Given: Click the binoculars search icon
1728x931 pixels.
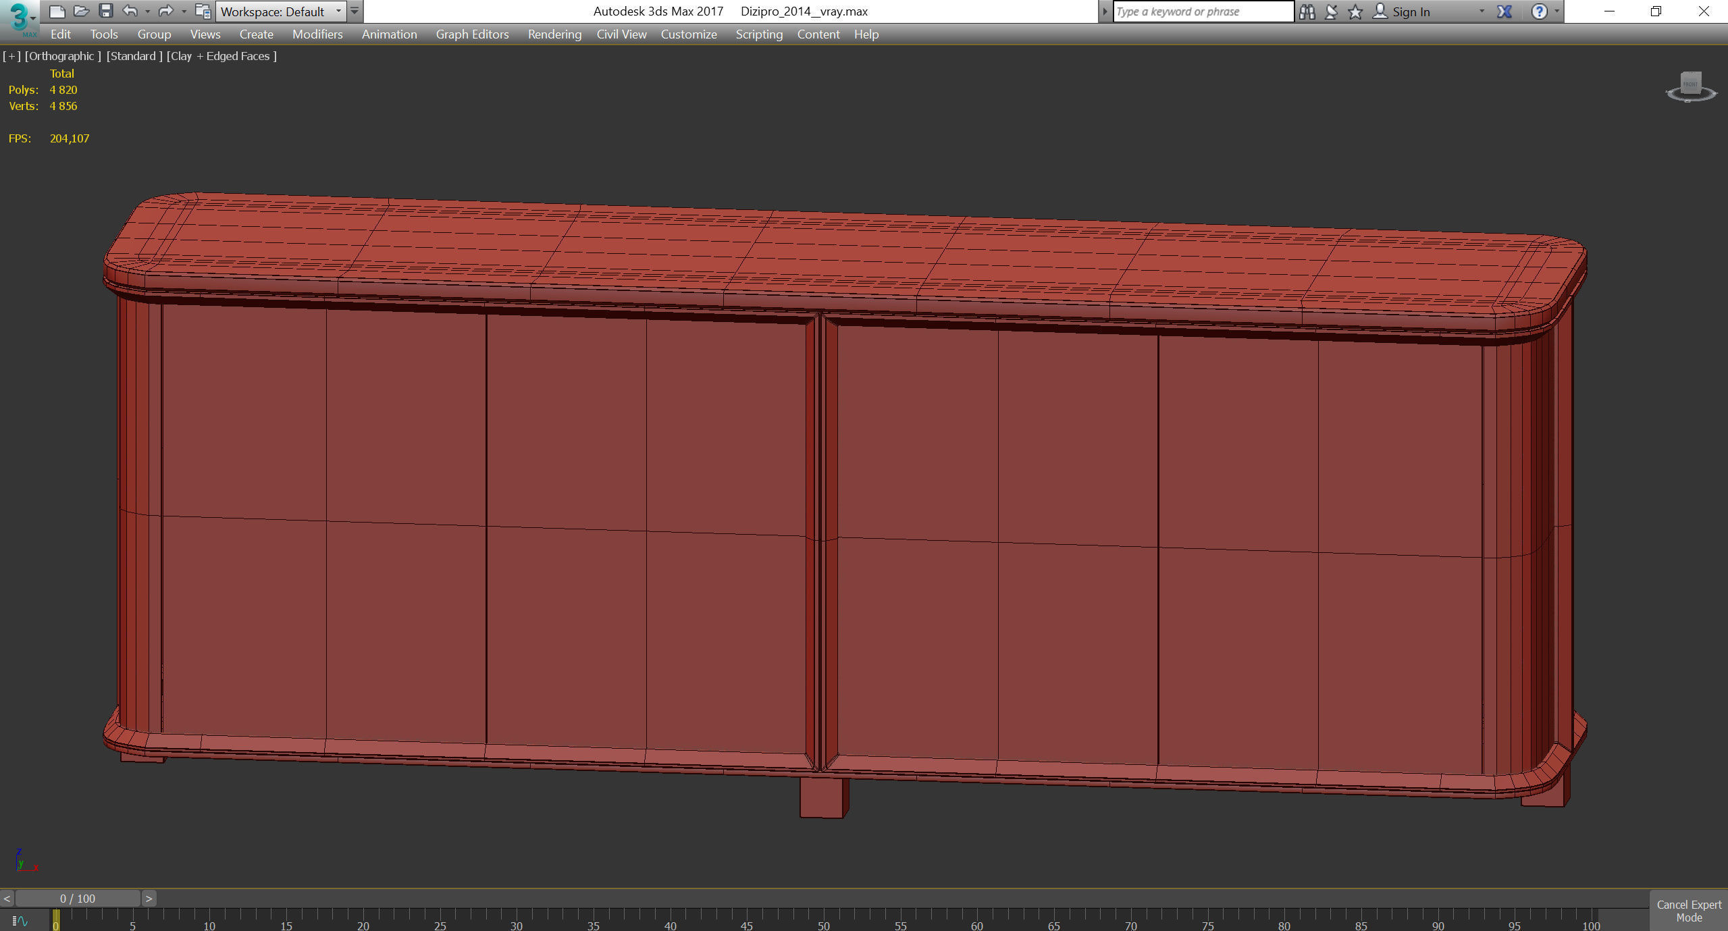Looking at the screenshot, I should [x=1307, y=11].
